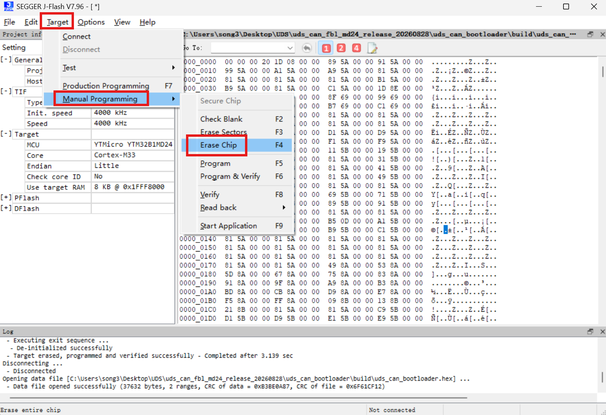Open the File menu

(9, 22)
